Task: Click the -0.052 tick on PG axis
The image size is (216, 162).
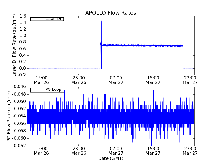Action: tap(19, 109)
